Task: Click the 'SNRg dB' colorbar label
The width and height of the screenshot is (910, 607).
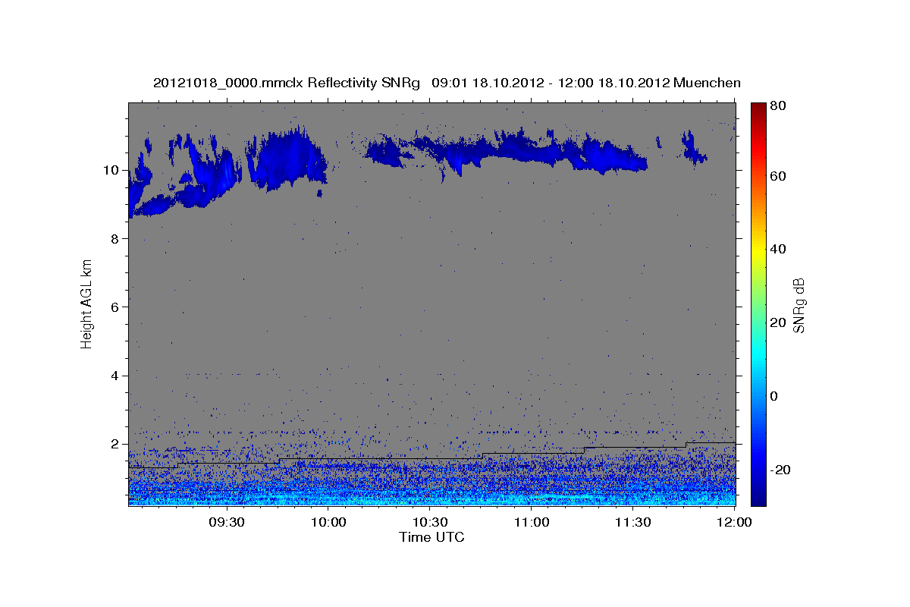Action: (x=799, y=305)
